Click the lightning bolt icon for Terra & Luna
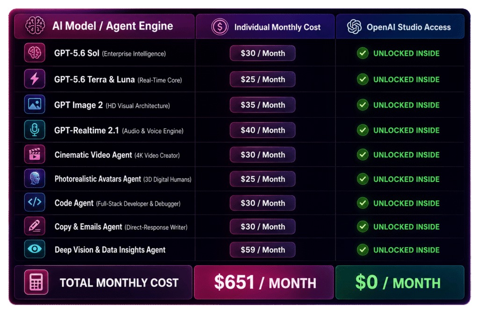This screenshot has width=479, height=320. point(35,79)
